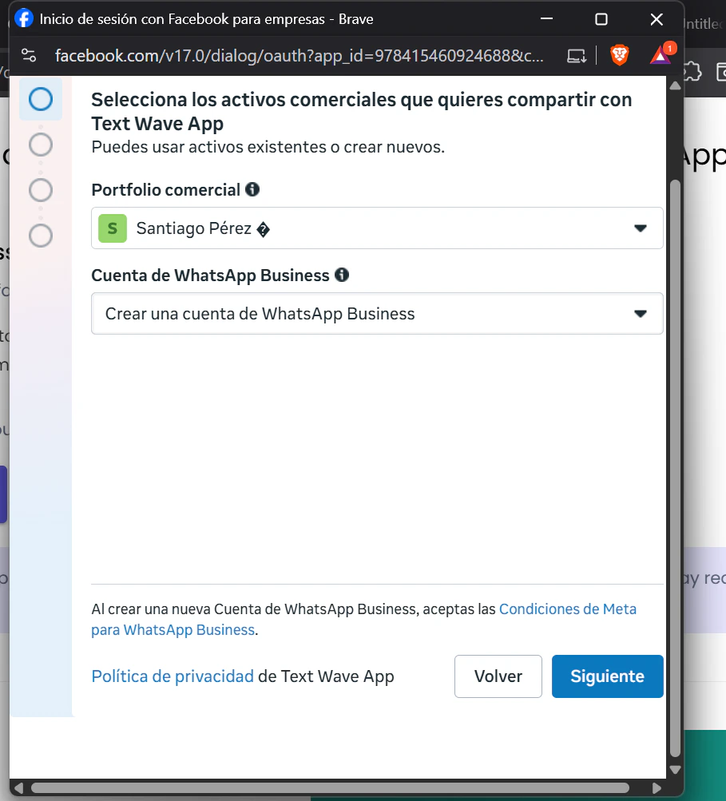Click info icon next to Cuenta de WhatsApp Business
Viewport: 726px width, 801px height.
[x=342, y=275]
